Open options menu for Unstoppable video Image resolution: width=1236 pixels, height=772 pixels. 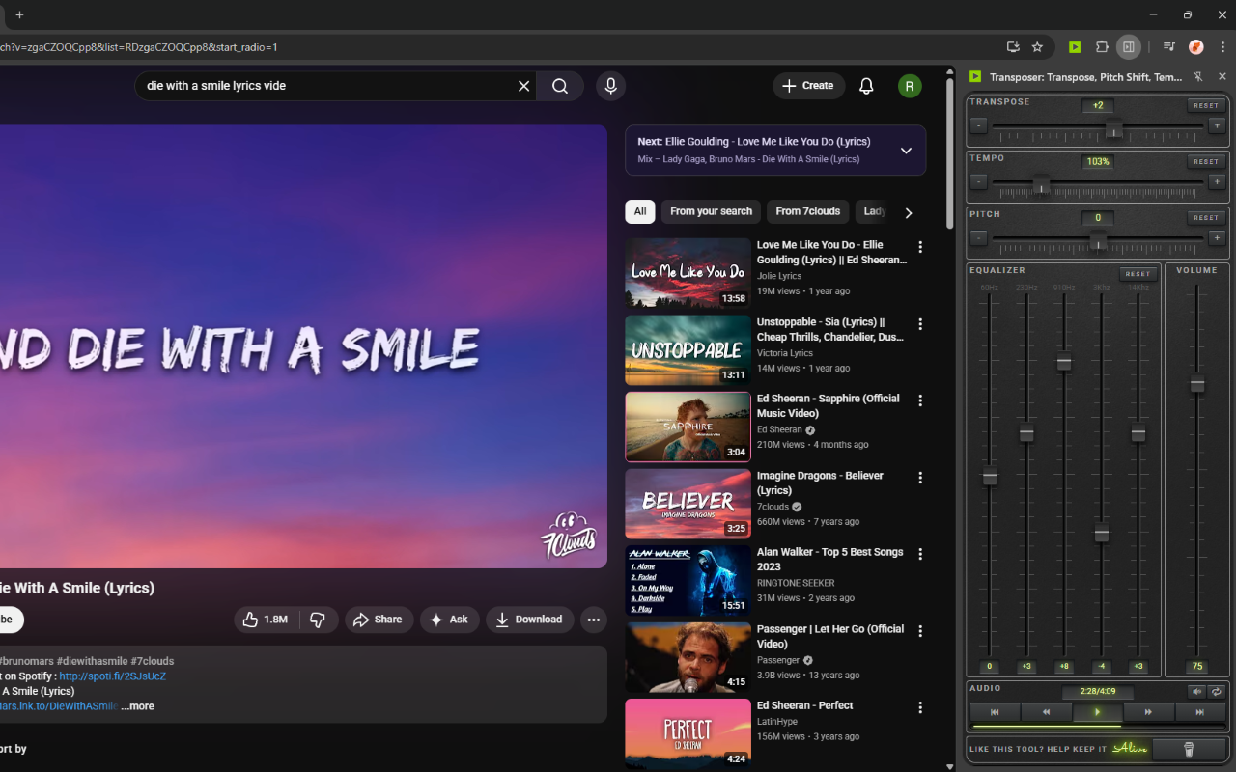(x=920, y=324)
